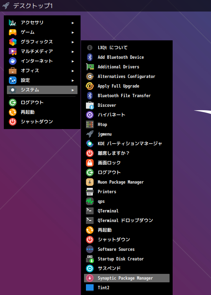Expand the アクセサリ submenu arrow
211x295 pixels.
coord(73,23)
